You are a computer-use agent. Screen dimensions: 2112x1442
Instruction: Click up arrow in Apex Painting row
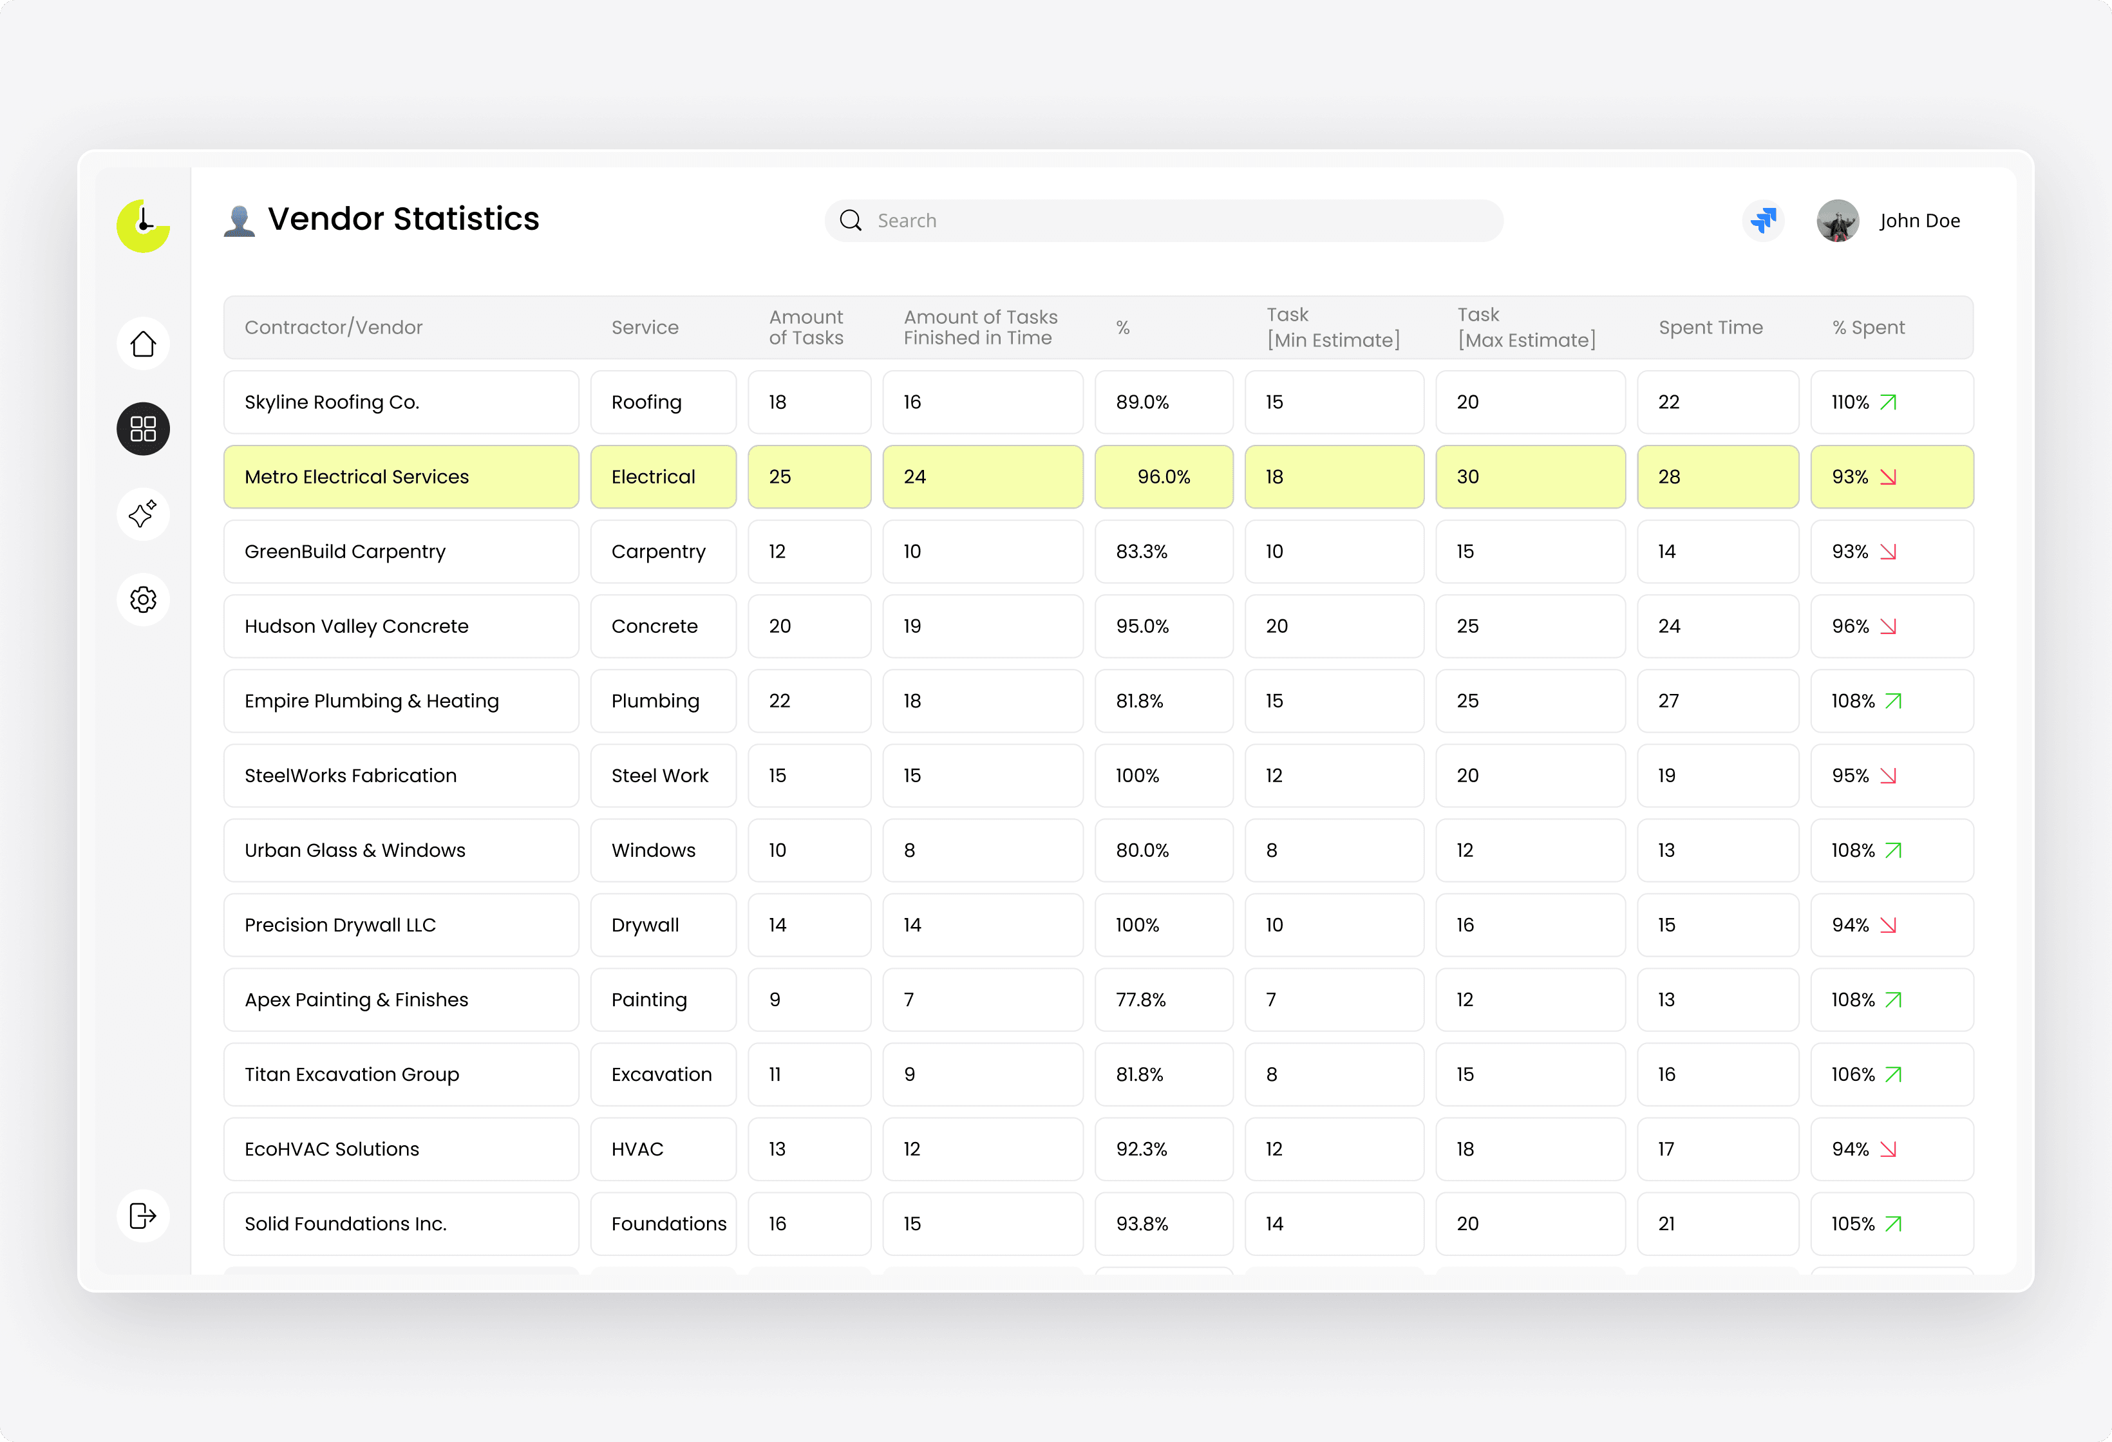[1894, 1000]
